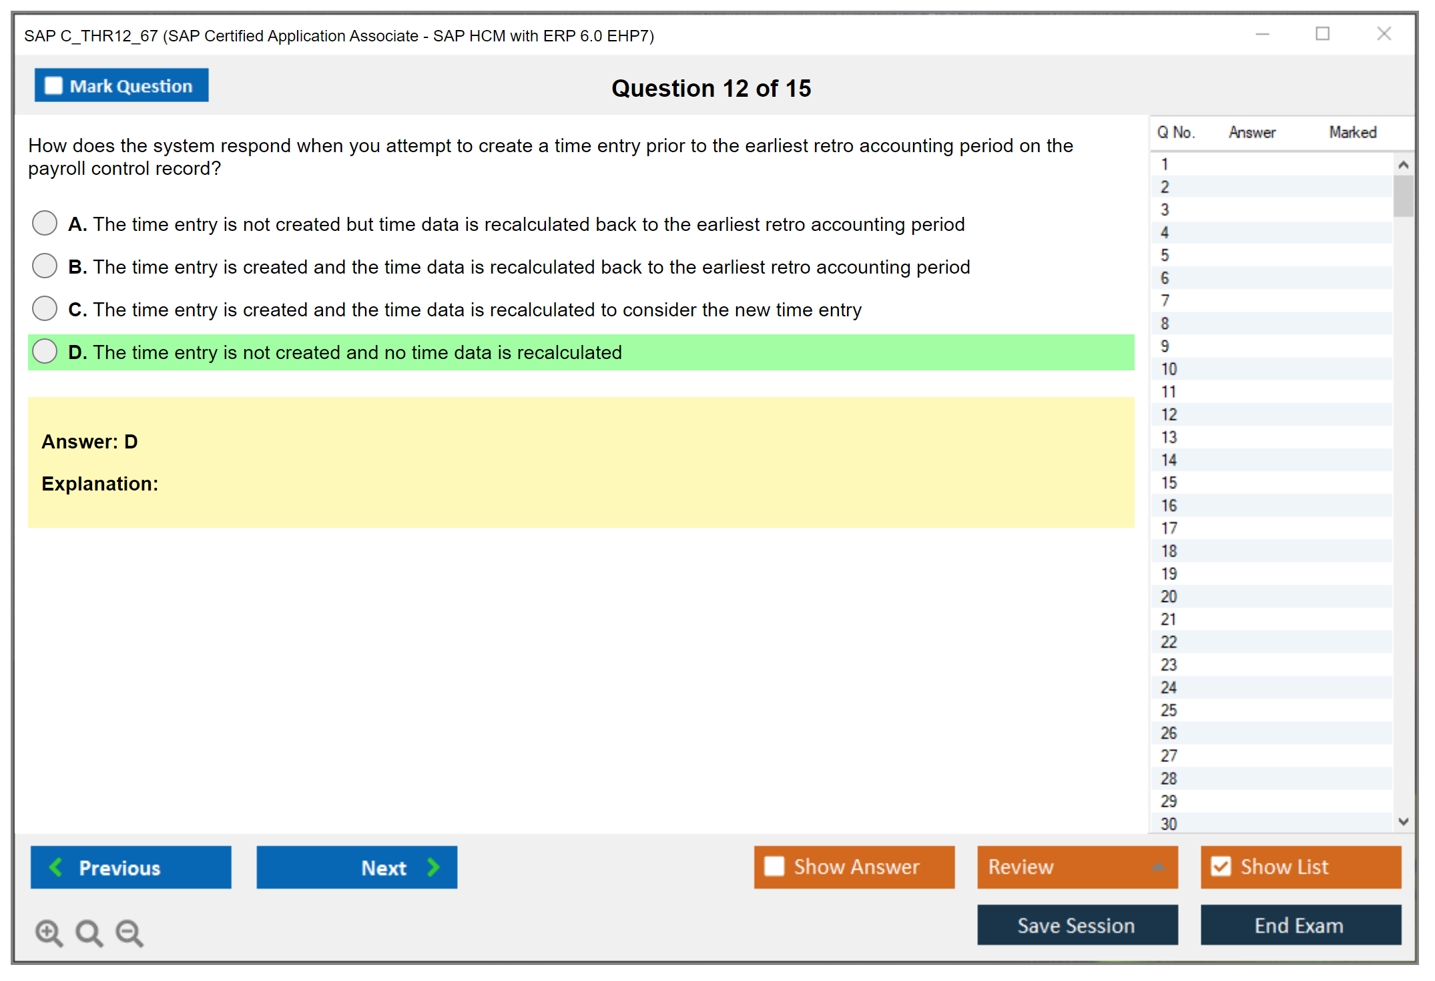Close the exam window
The width and height of the screenshot is (1435, 981).
[x=1384, y=34]
